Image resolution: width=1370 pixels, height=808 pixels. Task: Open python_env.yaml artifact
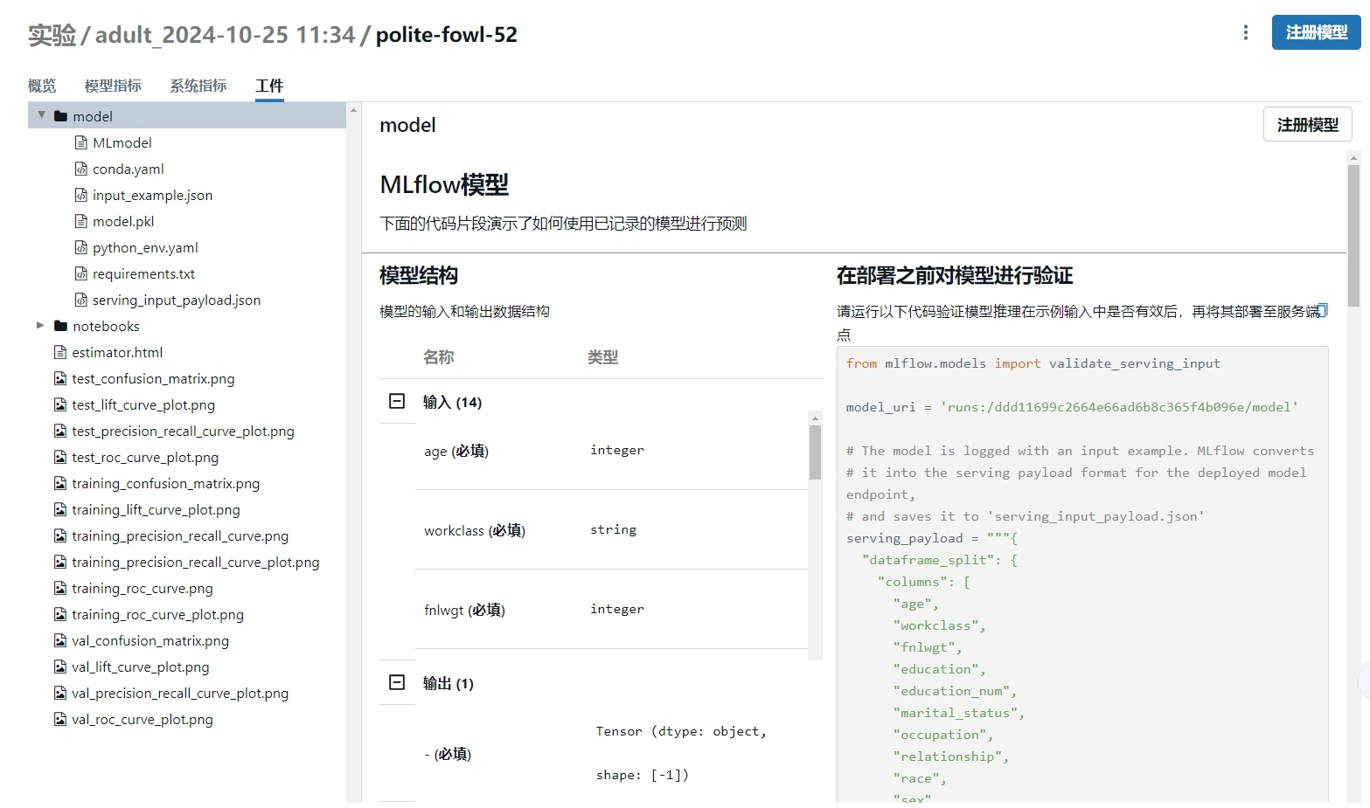tap(145, 247)
